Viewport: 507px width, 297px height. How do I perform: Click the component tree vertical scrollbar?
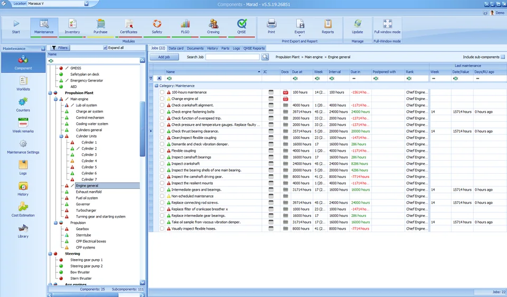point(142,129)
